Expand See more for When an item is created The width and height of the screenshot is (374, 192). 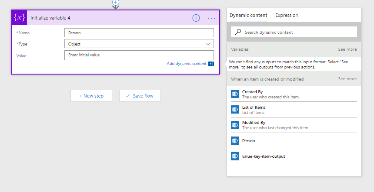(347, 78)
